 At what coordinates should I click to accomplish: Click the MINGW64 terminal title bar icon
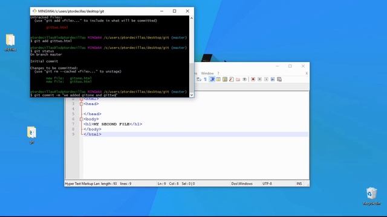(x=34, y=11)
